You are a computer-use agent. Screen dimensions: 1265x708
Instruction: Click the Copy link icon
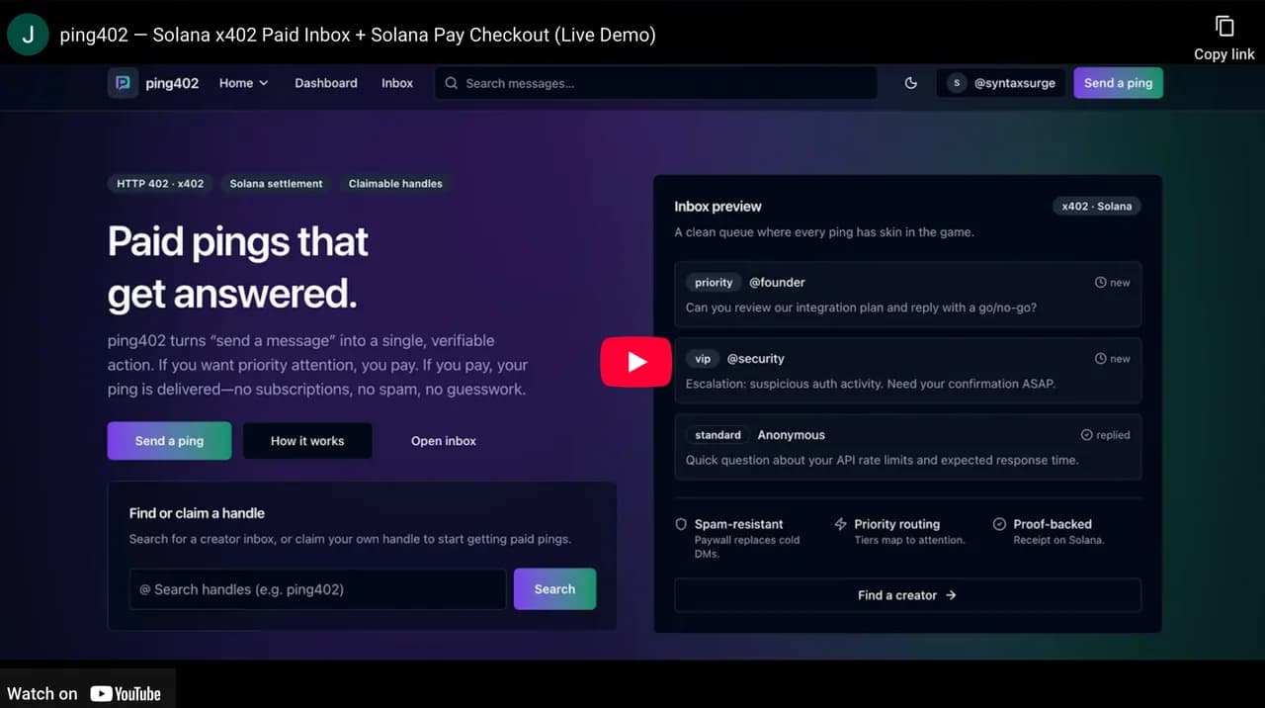1223,27
